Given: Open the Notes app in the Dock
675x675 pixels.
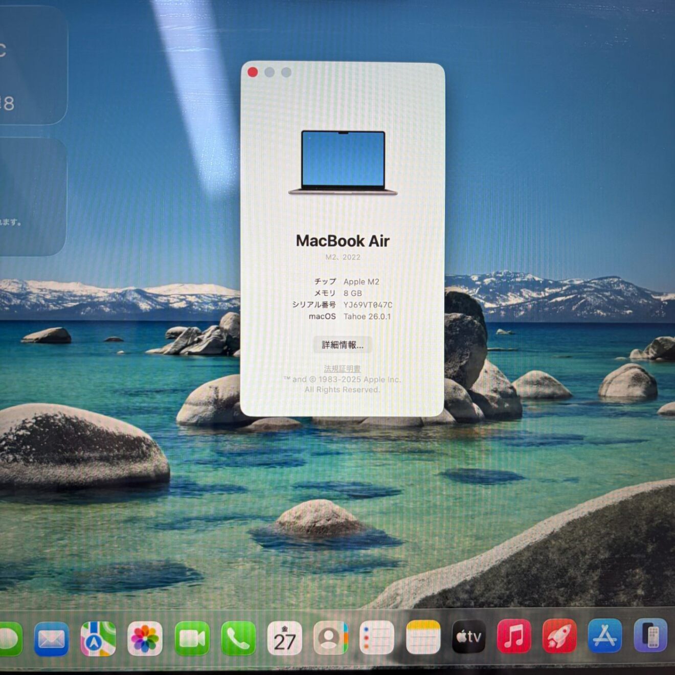Looking at the screenshot, I should pos(423,637).
